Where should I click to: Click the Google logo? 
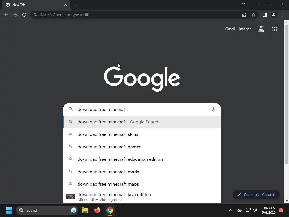142,79
